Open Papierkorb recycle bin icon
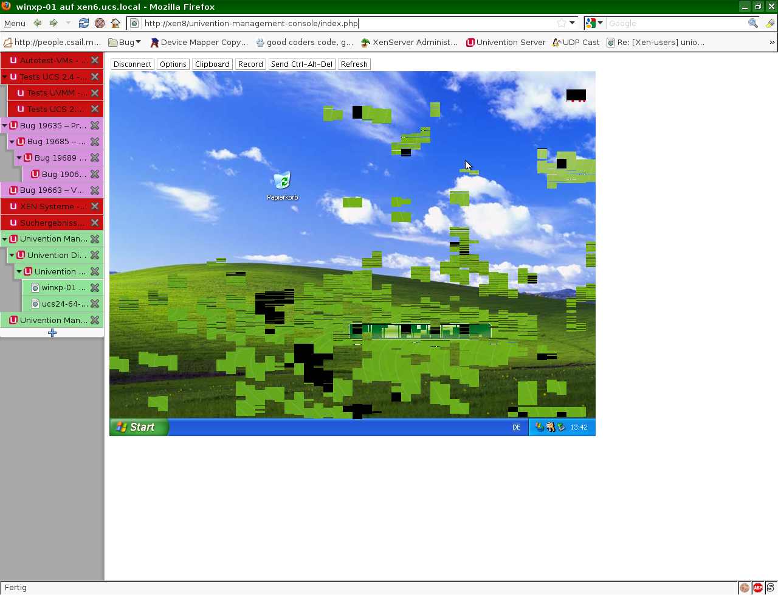 tap(282, 181)
